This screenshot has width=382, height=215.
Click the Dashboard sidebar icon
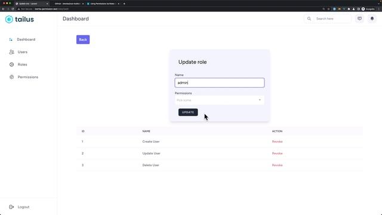pyautogui.click(x=11, y=39)
